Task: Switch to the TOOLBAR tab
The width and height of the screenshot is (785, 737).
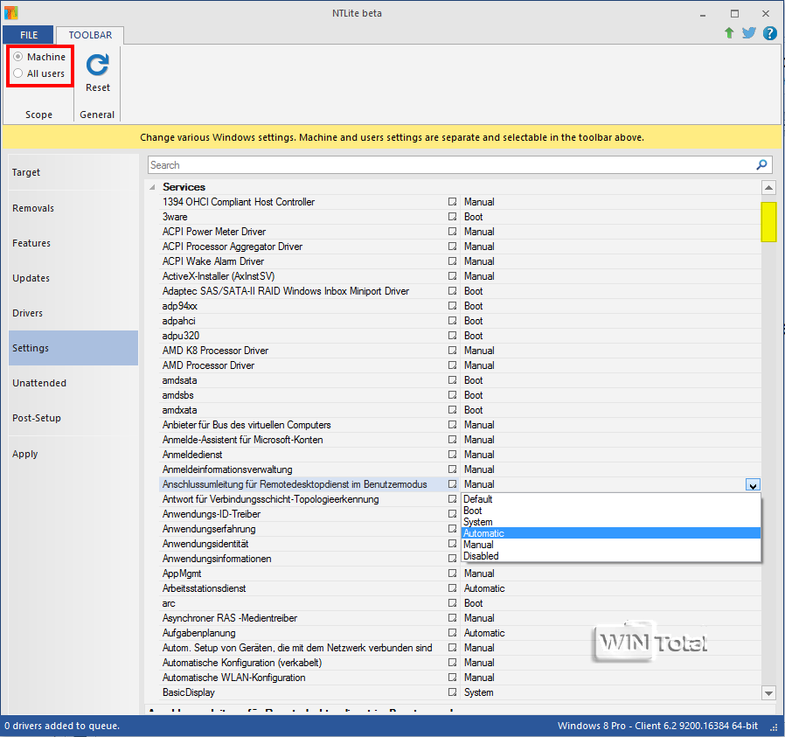Action: [x=90, y=35]
